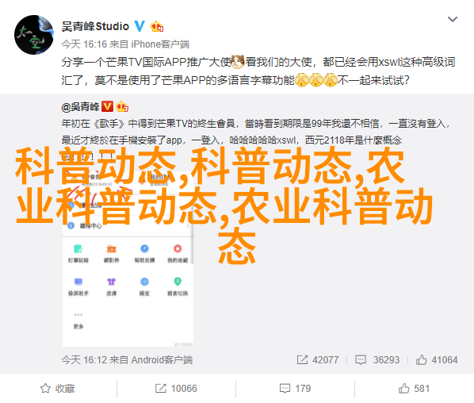Open the 吴青峰Studio username link
Viewport: 474px width, 403px height.
click(x=95, y=27)
